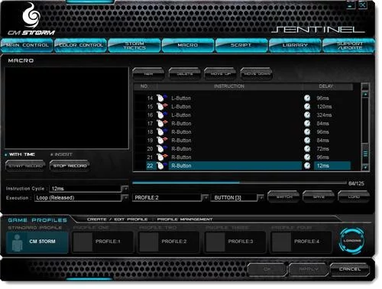Screen dimensions: 382x289
Task: Enable the With Time recording option
Action: point(6,154)
